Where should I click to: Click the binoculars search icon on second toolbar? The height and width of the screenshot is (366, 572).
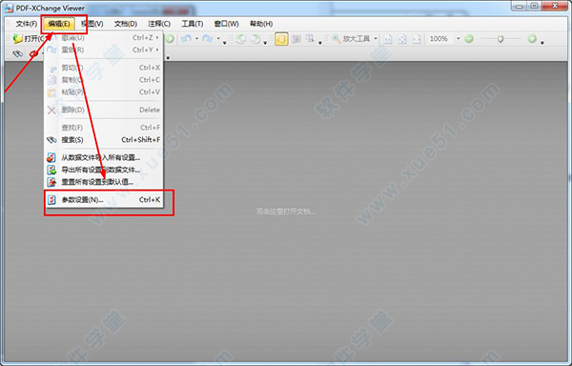click(17, 54)
